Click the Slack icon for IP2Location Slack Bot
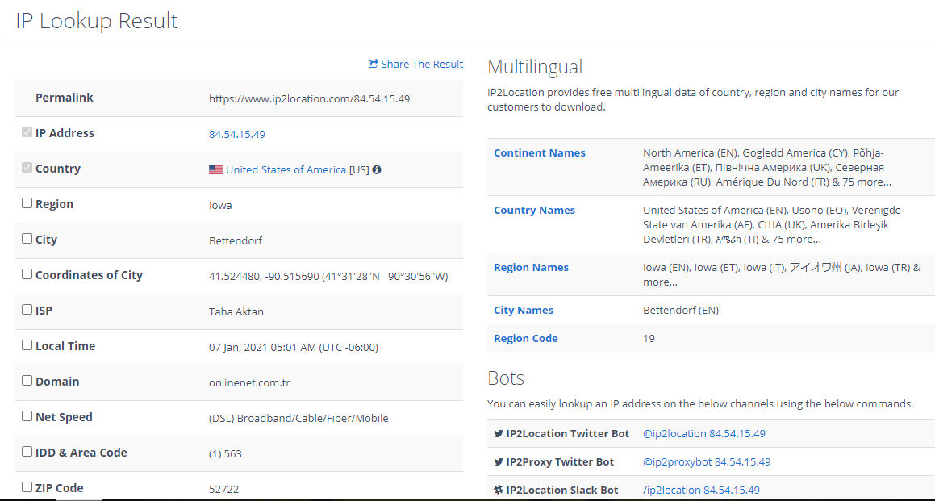This screenshot has height=501, width=935. tap(499, 491)
